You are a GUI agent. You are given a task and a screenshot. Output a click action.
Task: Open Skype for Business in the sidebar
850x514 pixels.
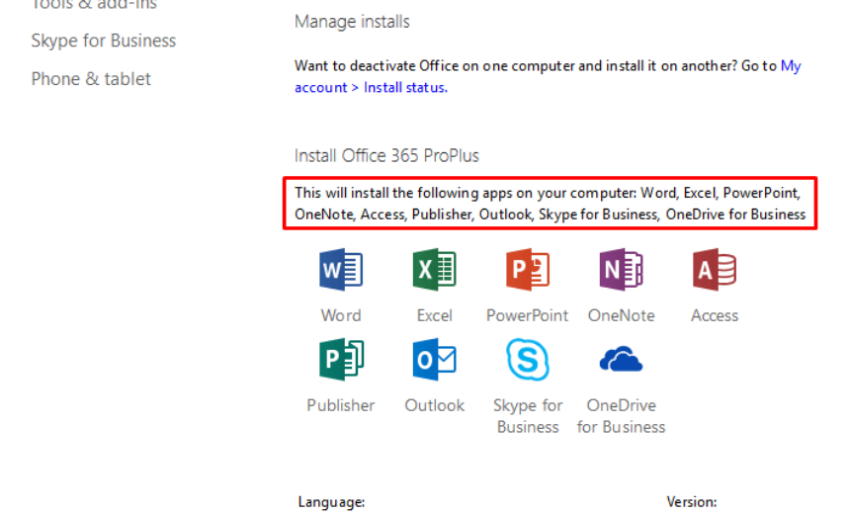click(x=104, y=41)
